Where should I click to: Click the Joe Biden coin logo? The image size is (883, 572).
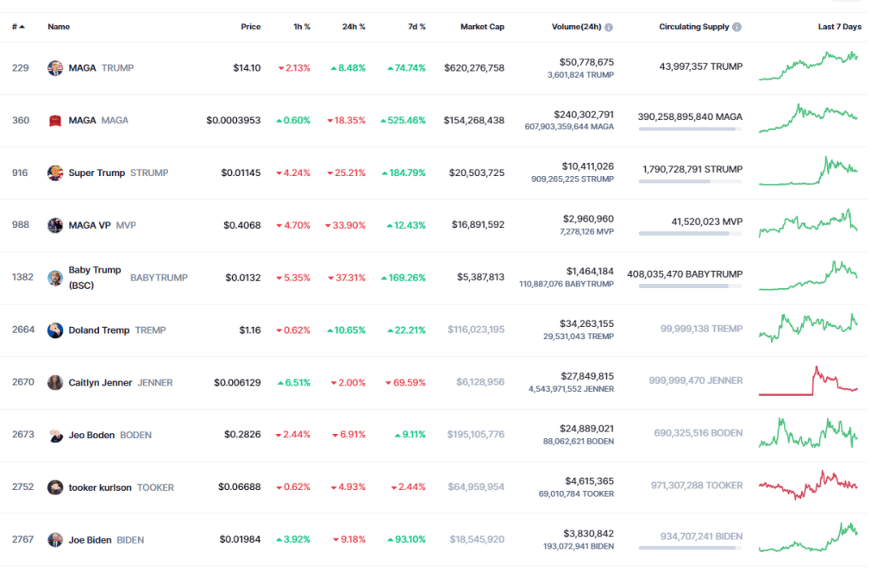tap(55, 540)
